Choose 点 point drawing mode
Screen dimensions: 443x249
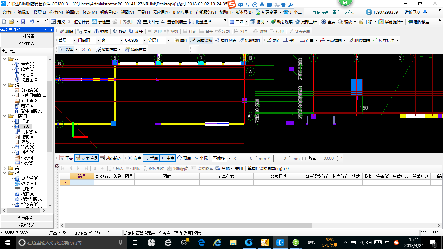87,49
